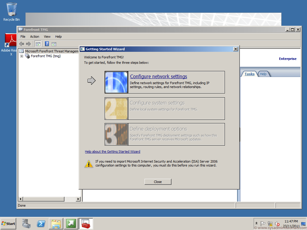Switch to the Tasks tab
The width and height of the screenshot is (307, 230).
point(249,74)
